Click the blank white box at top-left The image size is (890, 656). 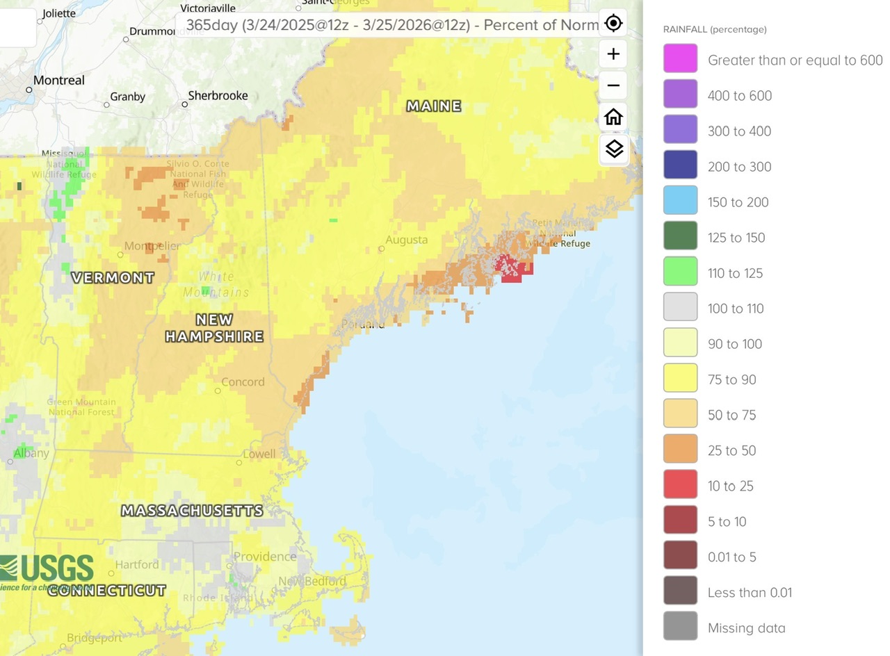point(17,28)
